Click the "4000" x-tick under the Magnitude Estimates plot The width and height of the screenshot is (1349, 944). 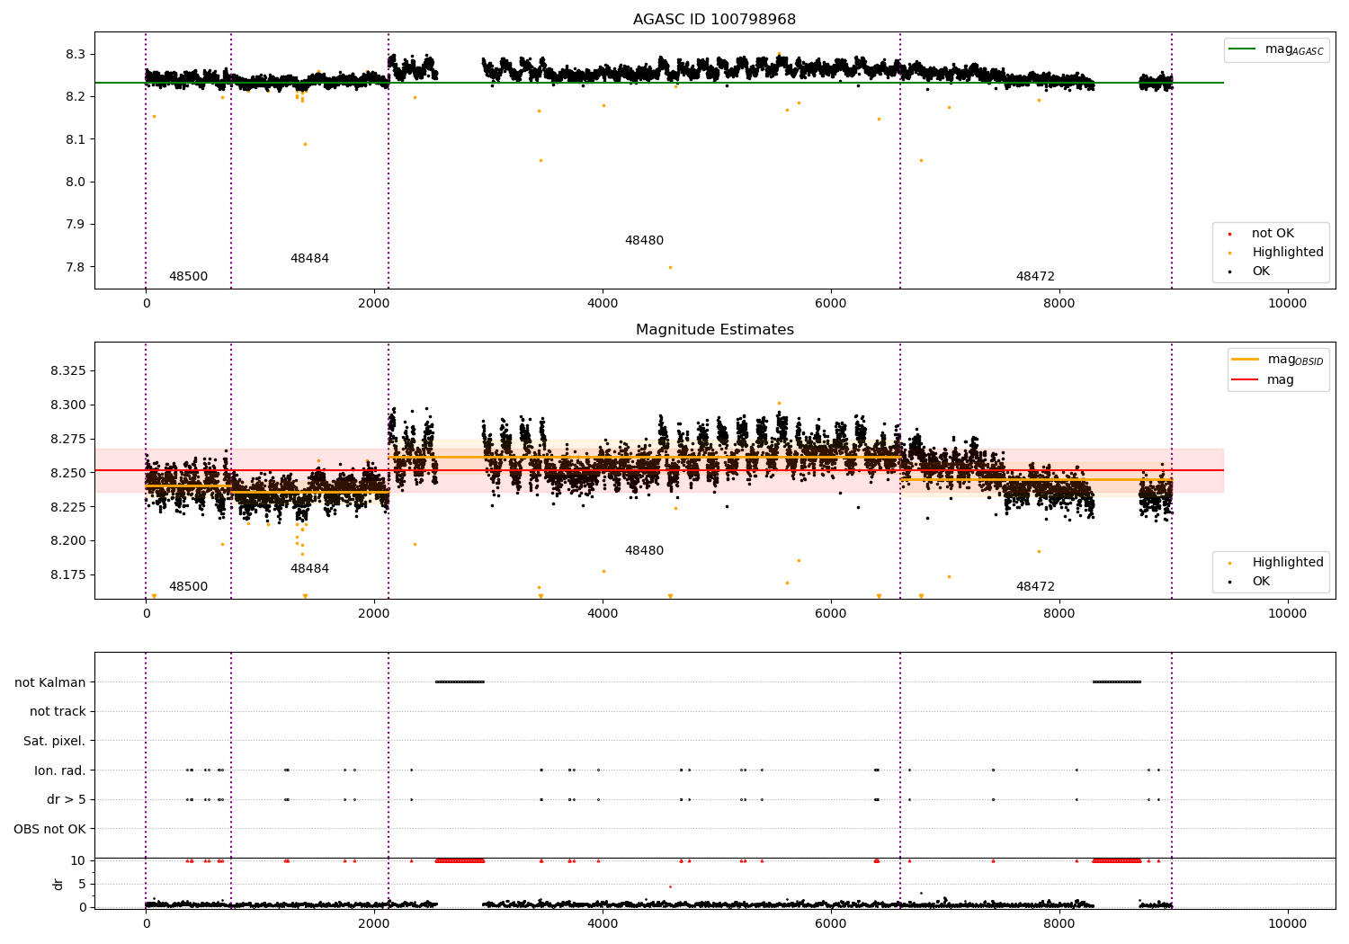click(x=603, y=613)
